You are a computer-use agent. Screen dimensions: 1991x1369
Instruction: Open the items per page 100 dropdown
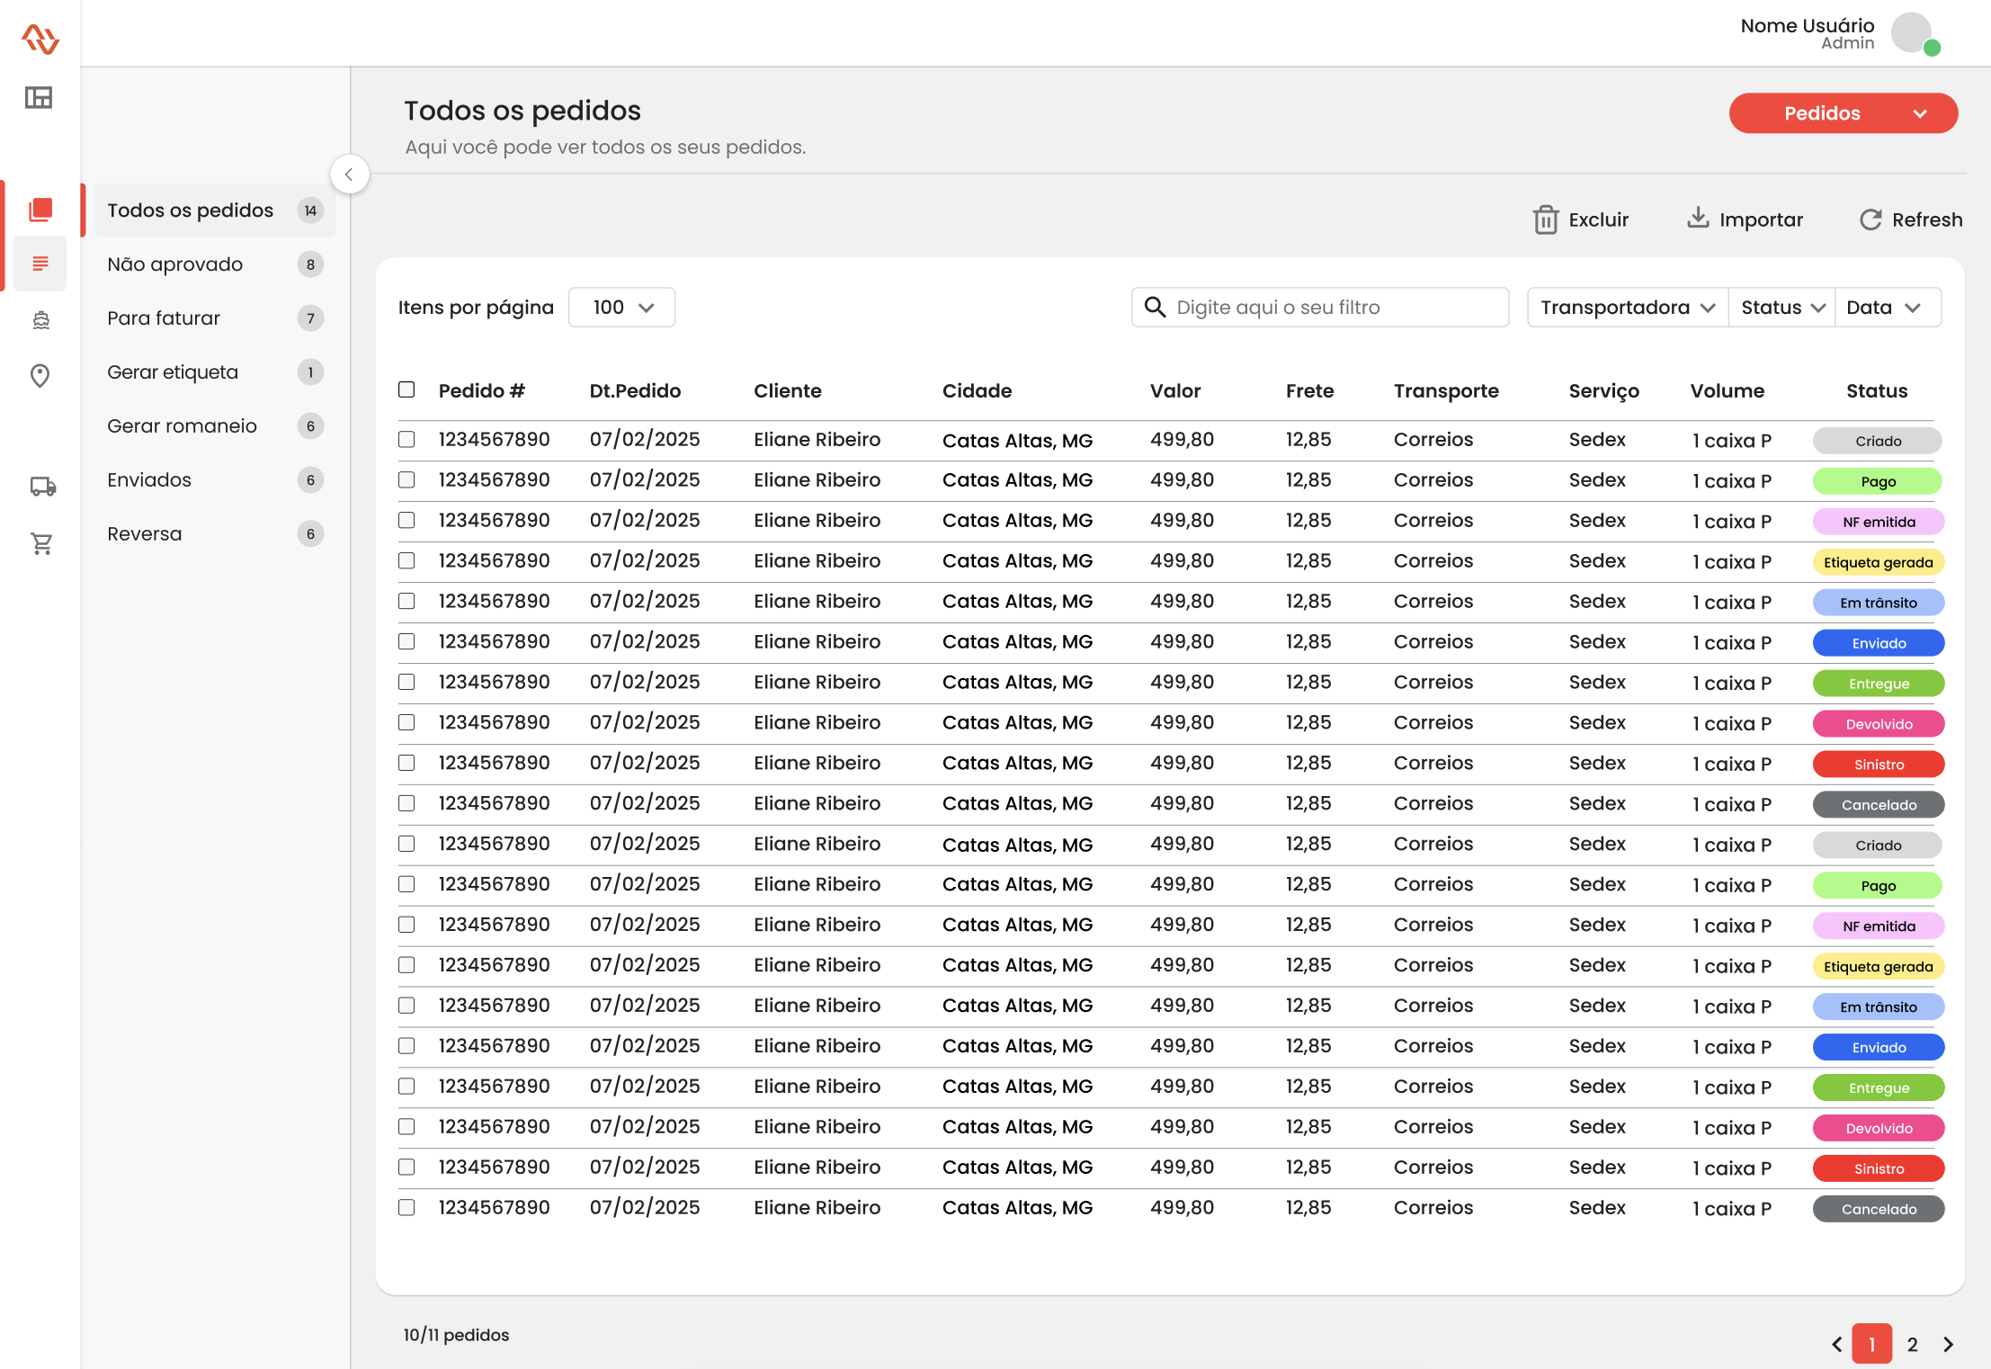coord(621,308)
